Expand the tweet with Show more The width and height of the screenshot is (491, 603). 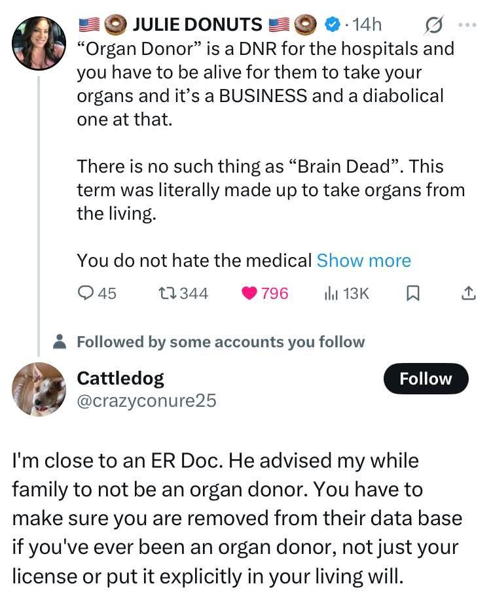pos(363,260)
